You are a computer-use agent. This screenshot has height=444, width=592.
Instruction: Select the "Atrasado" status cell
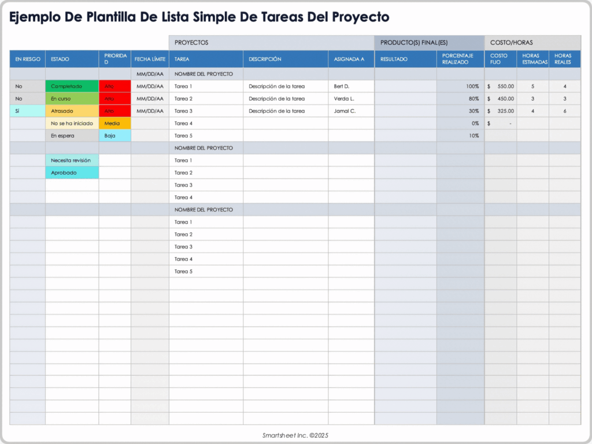[x=72, y=111]
